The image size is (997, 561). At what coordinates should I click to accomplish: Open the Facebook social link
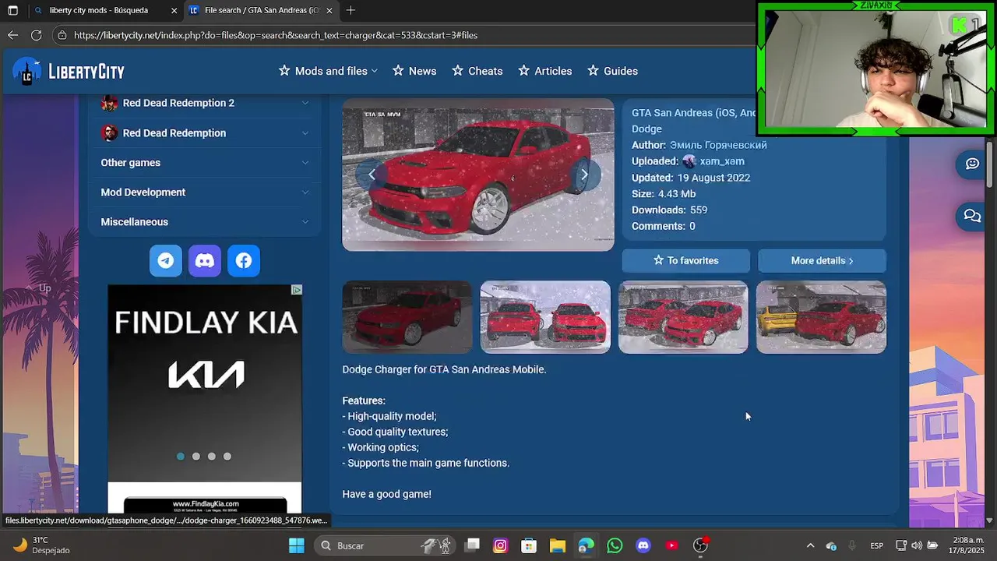(244, 261)
